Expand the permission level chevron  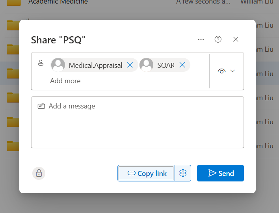232,71
